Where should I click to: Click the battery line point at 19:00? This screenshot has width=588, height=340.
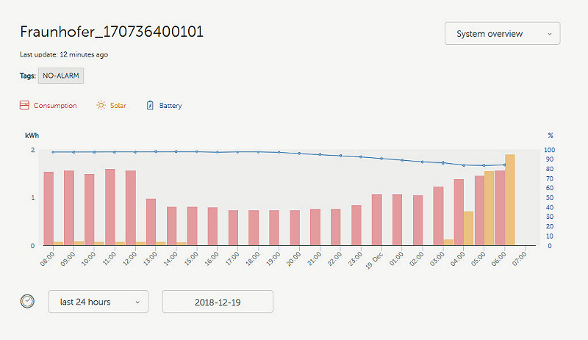tap(279, 152)
